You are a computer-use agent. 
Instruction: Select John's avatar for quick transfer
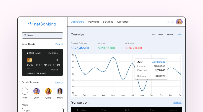(37, 91)
